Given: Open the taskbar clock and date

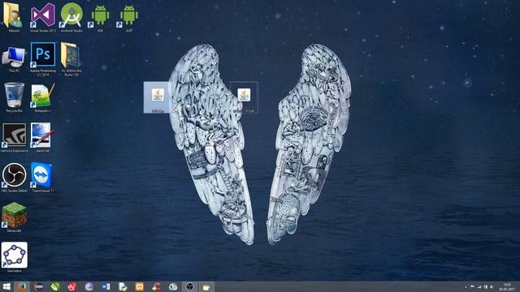Looking at the screenshot, I should (x=506, y=286).
